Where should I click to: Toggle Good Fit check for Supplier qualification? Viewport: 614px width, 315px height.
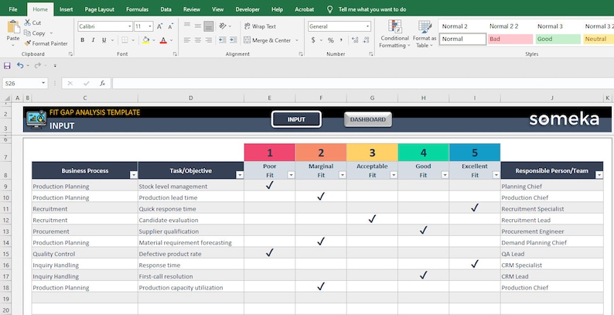click(423, 231)
